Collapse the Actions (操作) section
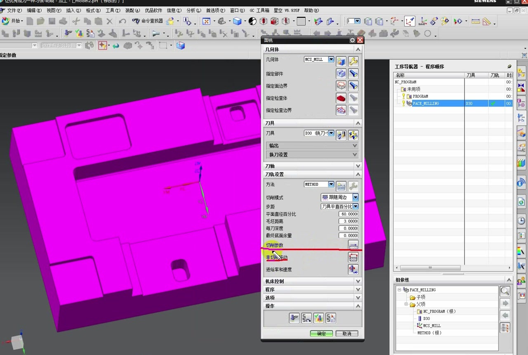 point(358,306)
